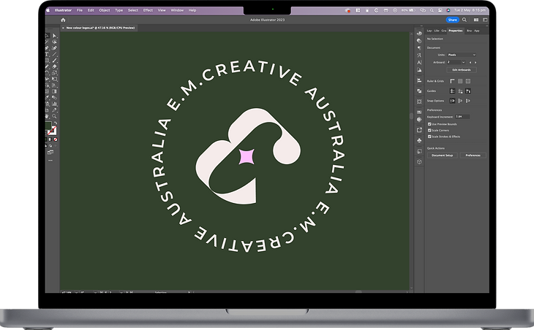The image size is (534, 330).
Task: Open the Apple menu
Action: 48,10
